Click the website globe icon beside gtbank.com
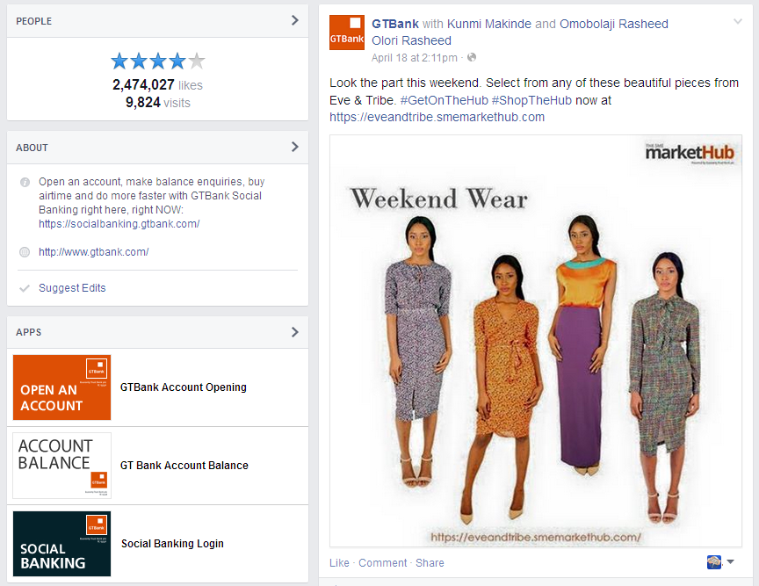The image size is (759, 586). tap(25, 252)
